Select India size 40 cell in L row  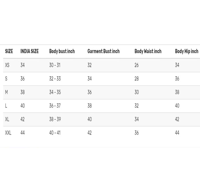23,106
